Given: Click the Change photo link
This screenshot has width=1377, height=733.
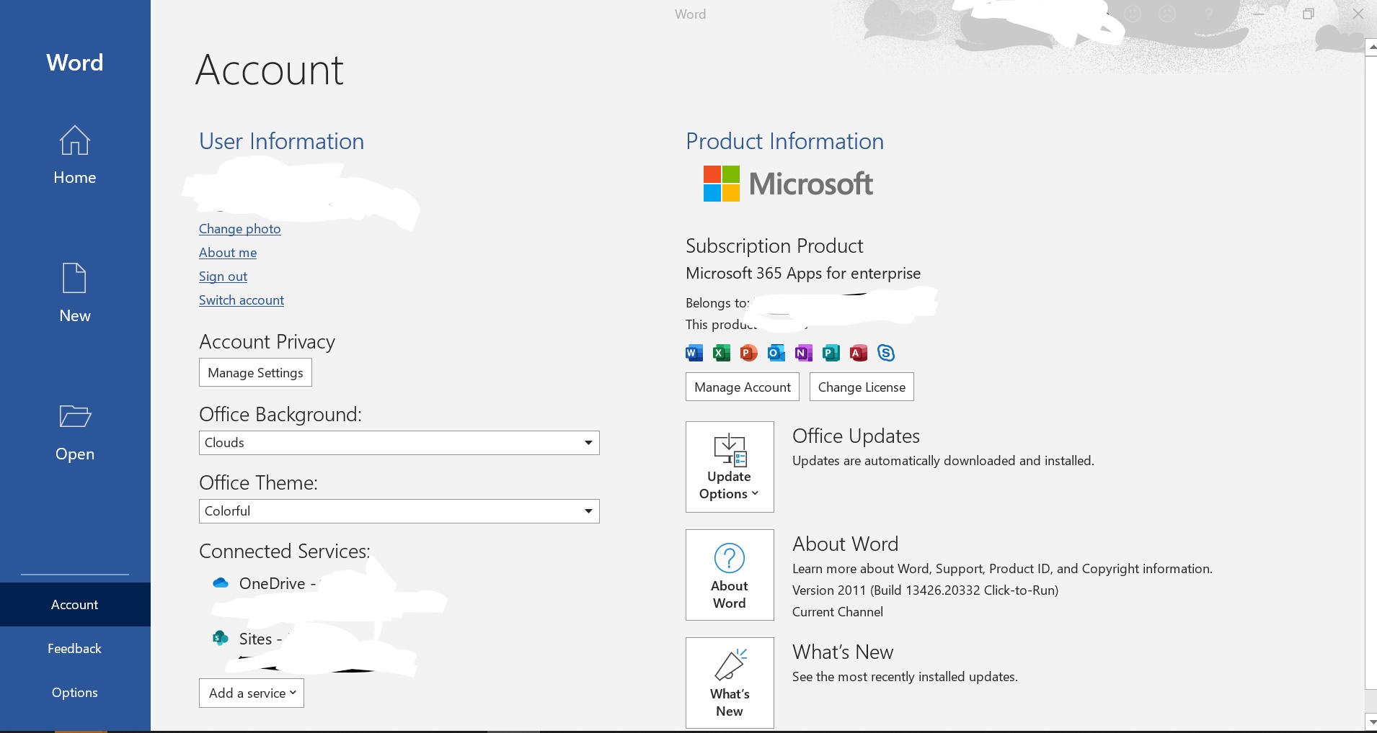Looking at the screenshot, I should tap(240, 229).
